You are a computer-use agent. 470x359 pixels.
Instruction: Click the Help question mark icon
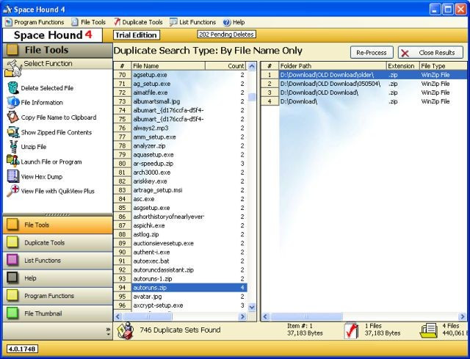227,22
